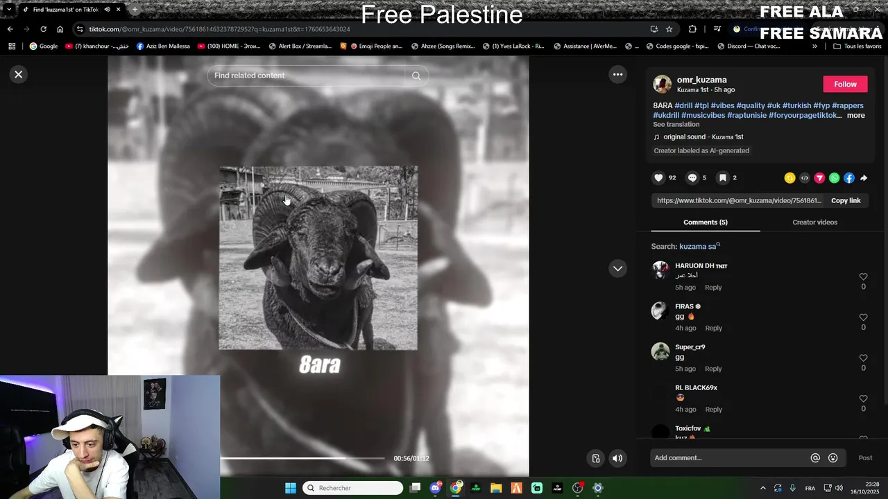Screen dimensions: 888x499
Task: Like the video with the heart icon
Action: click(658, 178)
